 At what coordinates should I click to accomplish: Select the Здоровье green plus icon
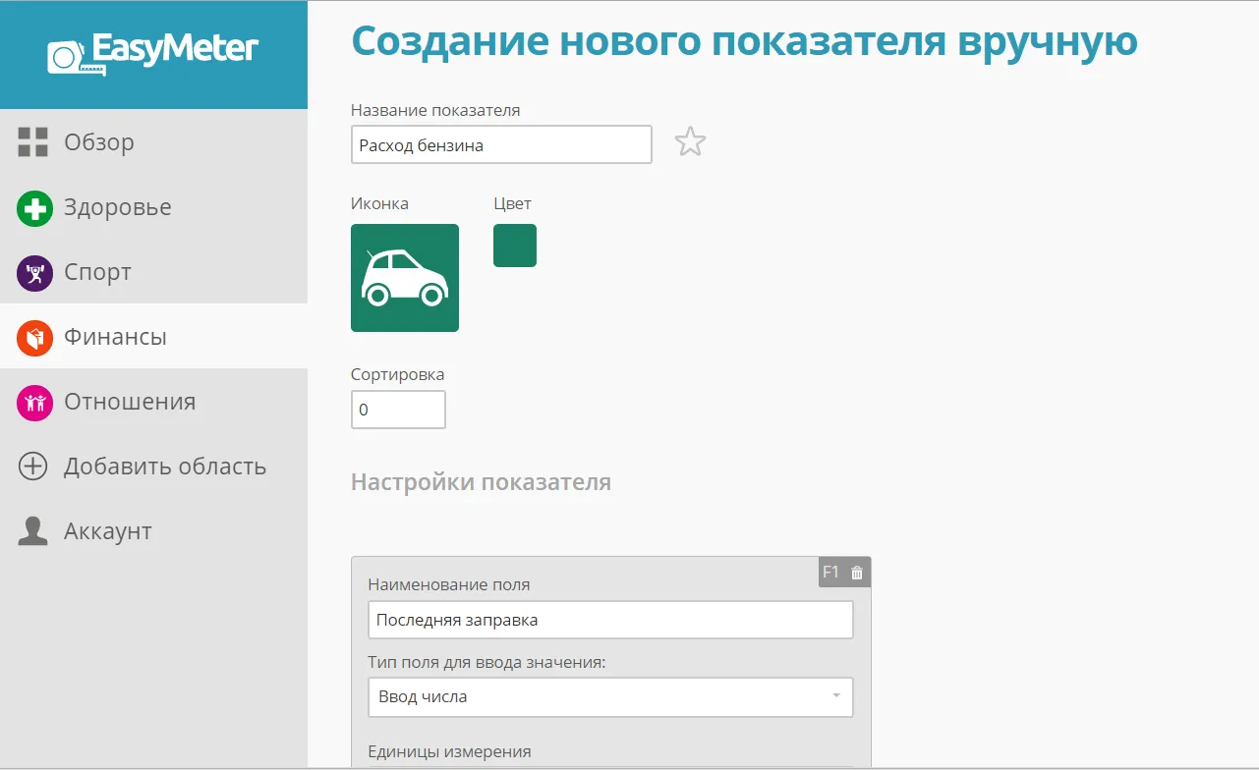[x=33, y=207]
